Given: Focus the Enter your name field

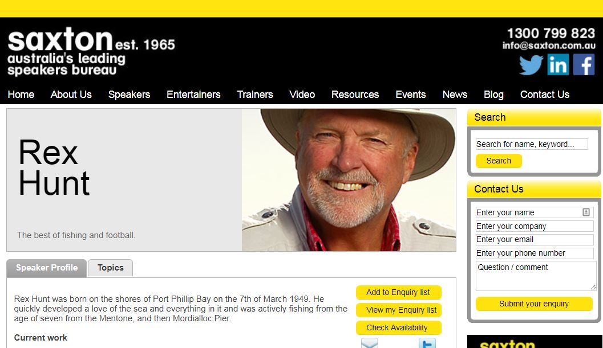Looking at the screenshot, I should (x=535, y=212).
